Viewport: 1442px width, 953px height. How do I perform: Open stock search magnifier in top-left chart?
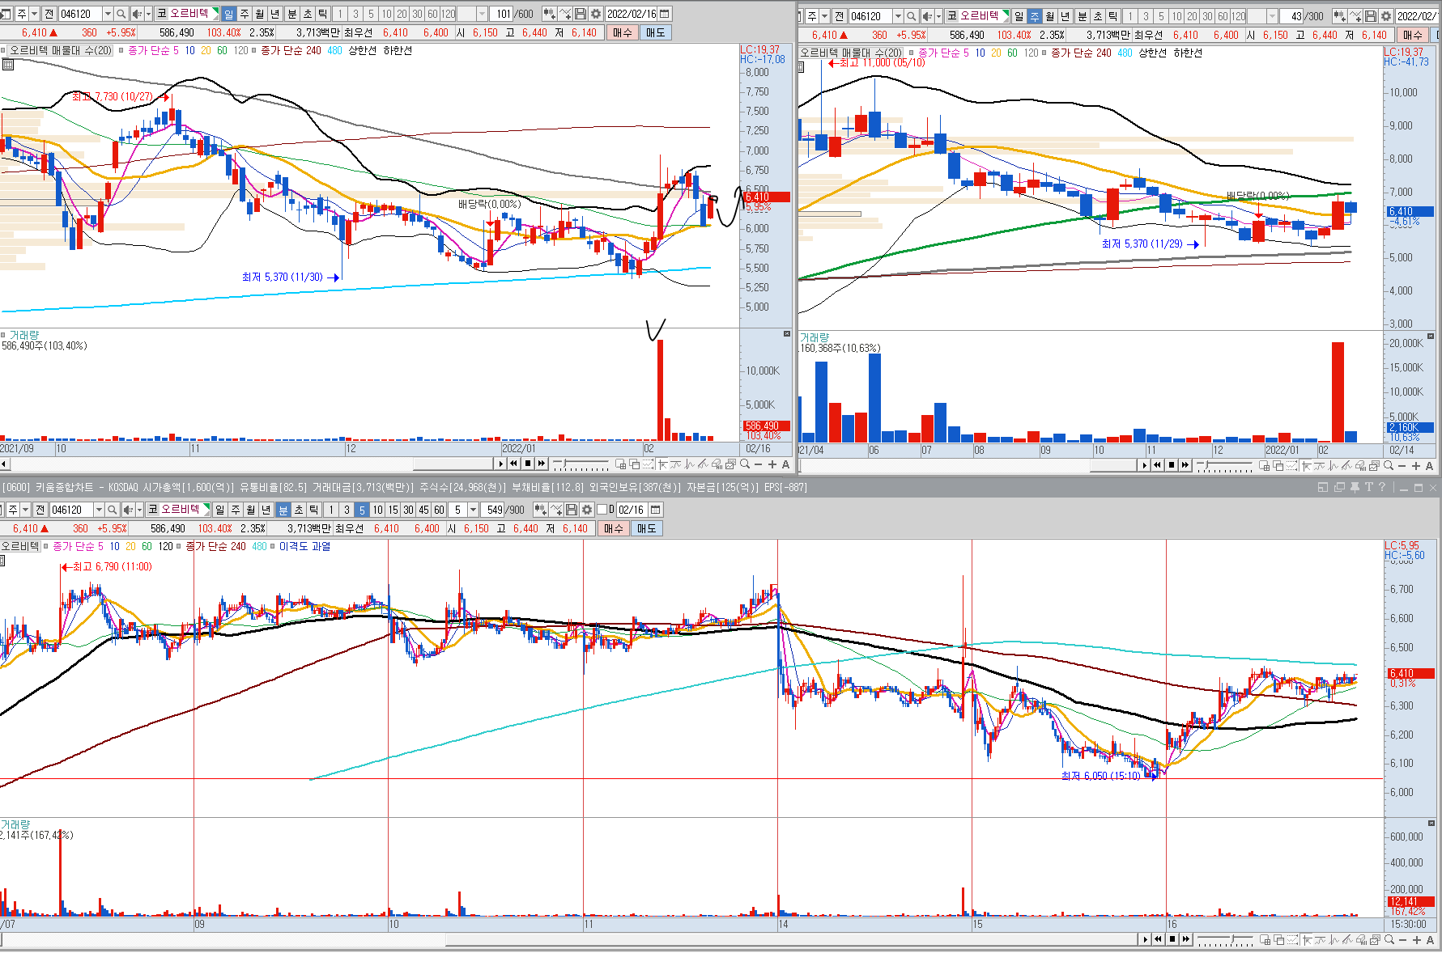click(x=121, y=14)
